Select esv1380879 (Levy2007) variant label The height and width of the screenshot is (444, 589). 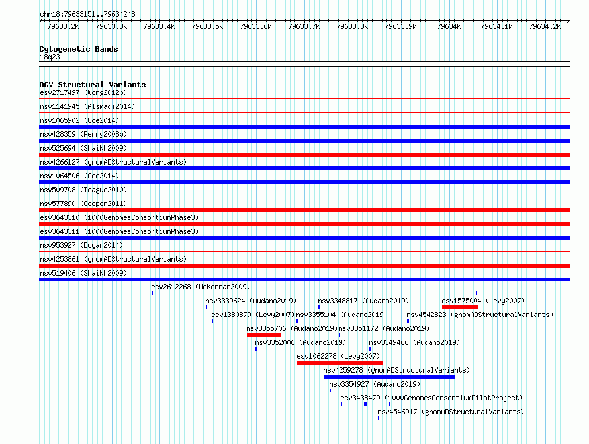(253, 314)
